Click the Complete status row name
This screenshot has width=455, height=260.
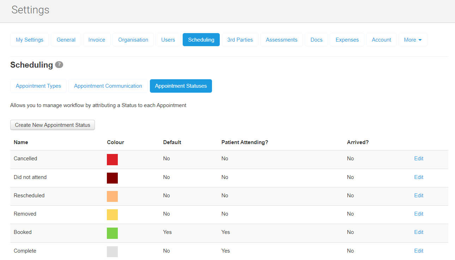25,251
